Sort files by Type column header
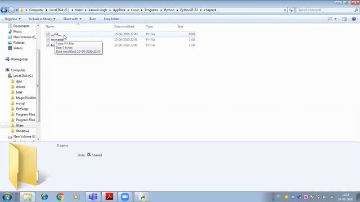Viewport: 360px width, 202px height. point(149,26)
